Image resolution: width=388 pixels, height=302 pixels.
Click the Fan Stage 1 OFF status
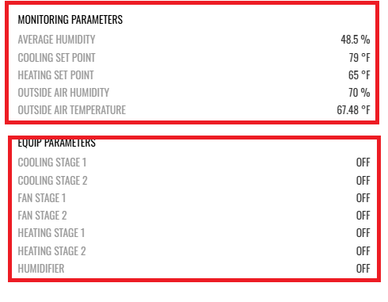pos(363,198)
